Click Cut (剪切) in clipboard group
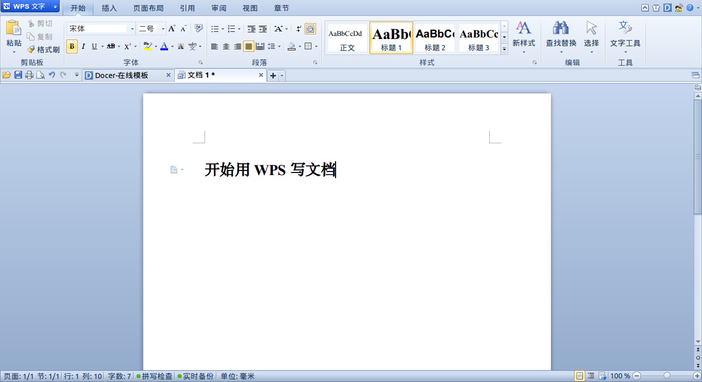This screenshot has width=702, height=382. 40,24
